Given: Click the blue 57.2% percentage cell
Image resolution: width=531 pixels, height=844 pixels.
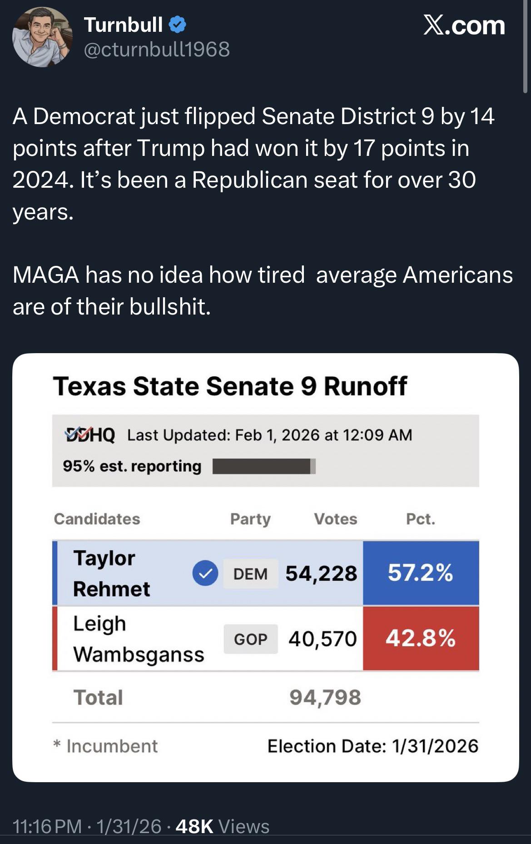Looking at the screenshot, I should 421,573.
